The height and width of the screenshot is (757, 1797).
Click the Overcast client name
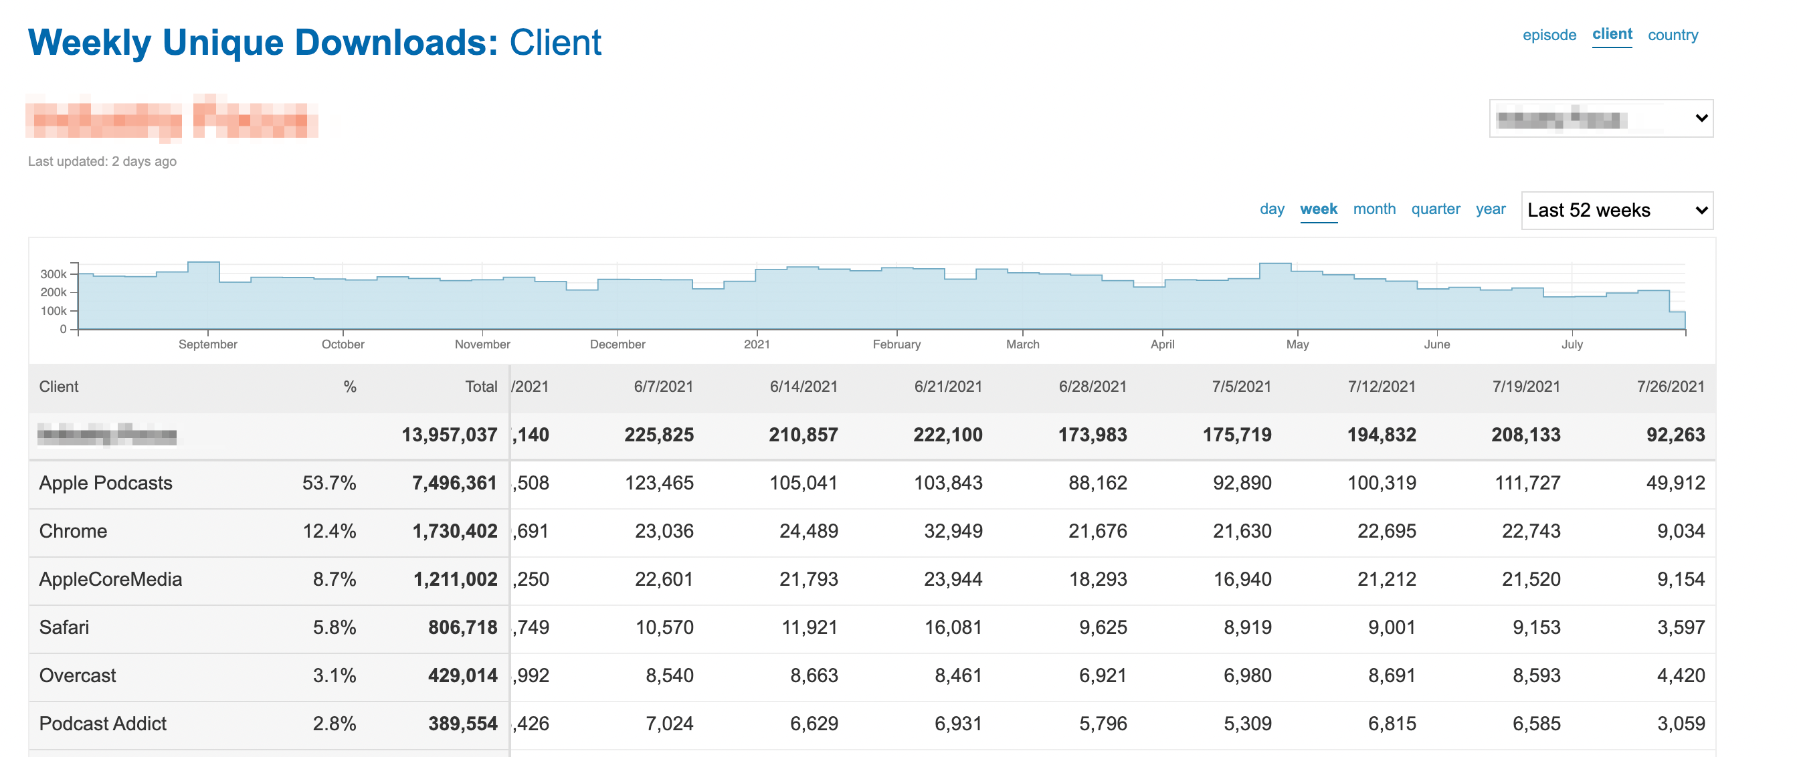point(78,675)
